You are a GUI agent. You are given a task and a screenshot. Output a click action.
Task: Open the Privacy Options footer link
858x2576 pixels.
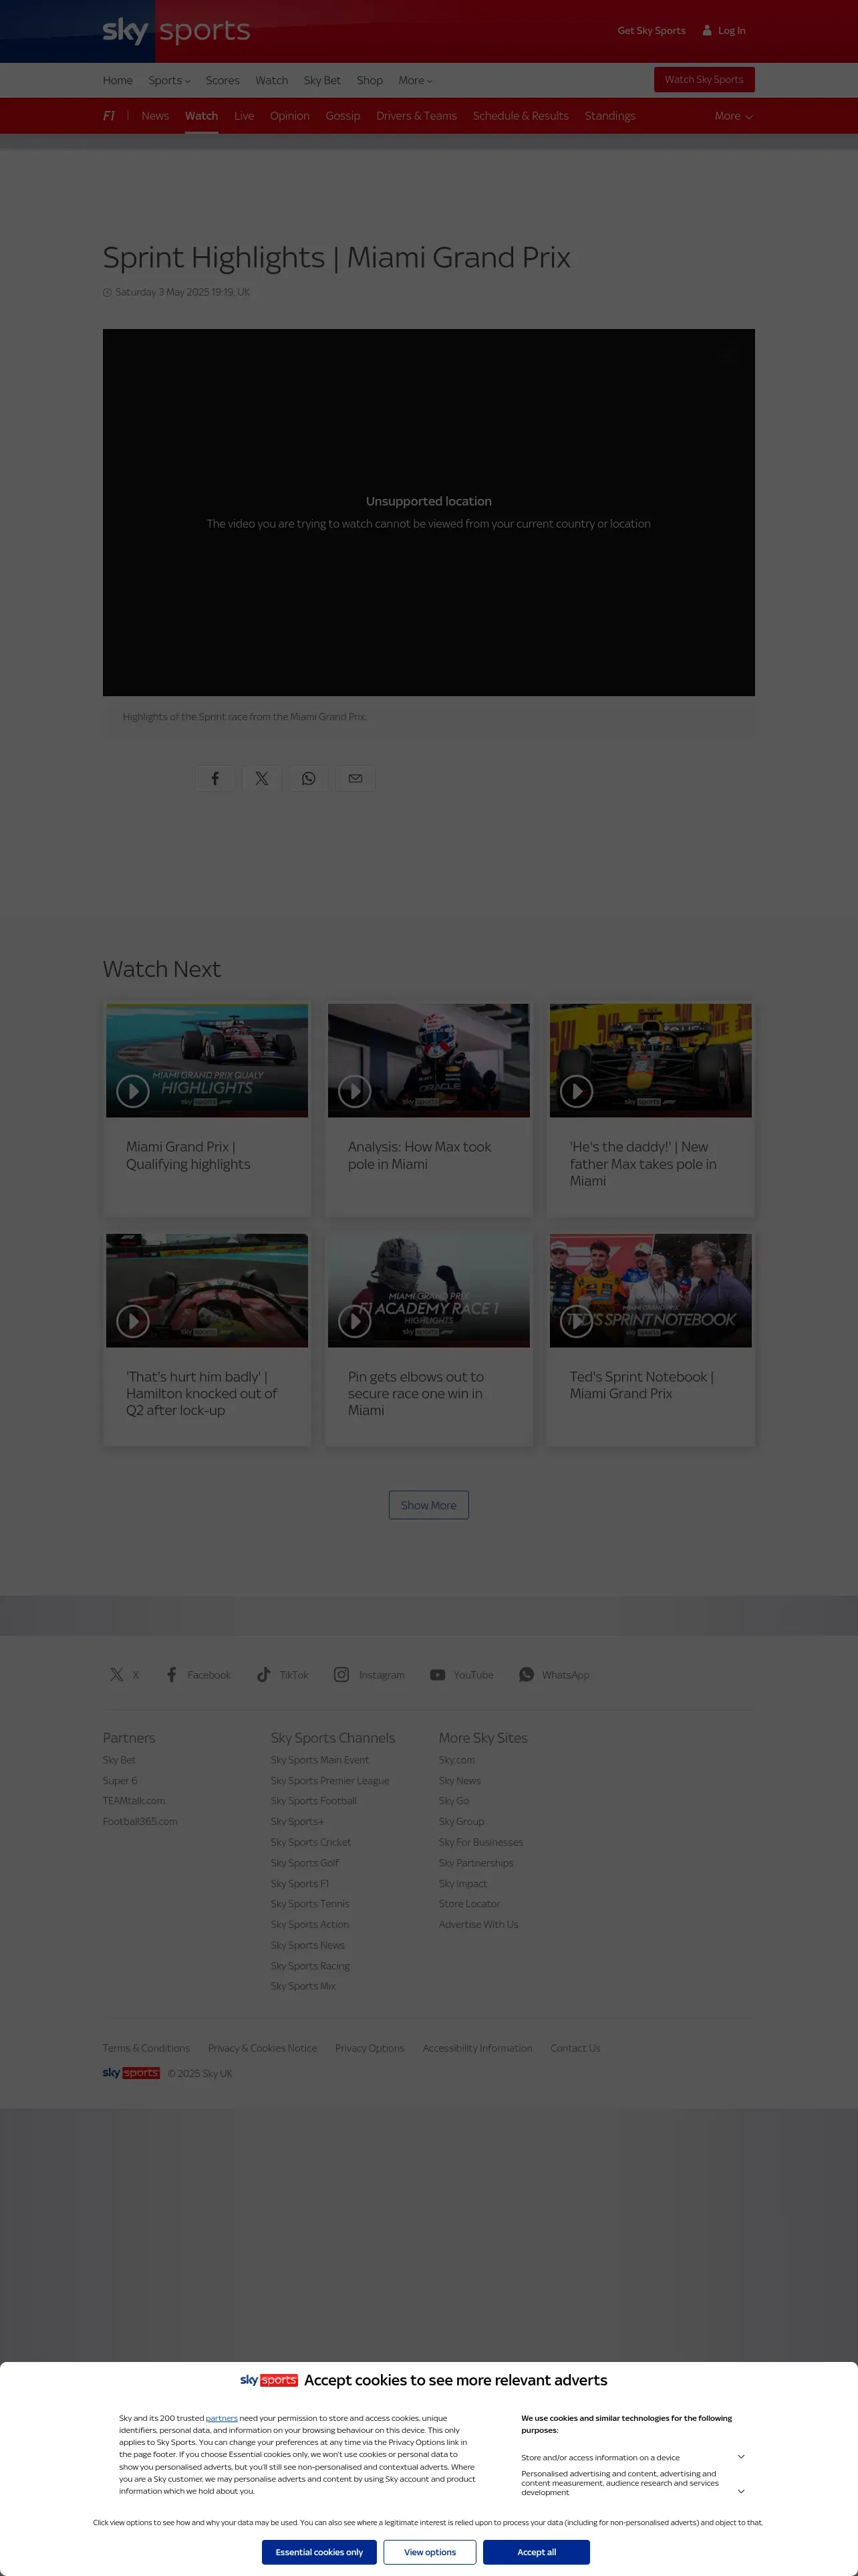click(370, 2048)
